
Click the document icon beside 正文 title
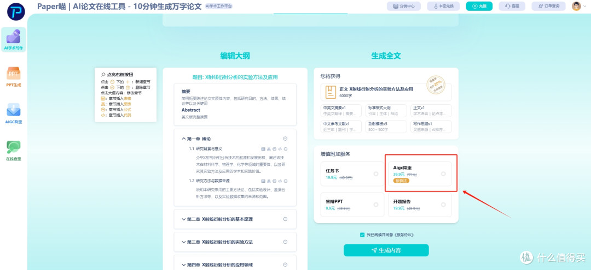click(x=331, y=92)
